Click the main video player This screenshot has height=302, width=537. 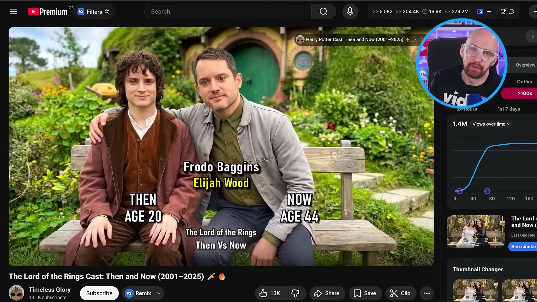221,147
